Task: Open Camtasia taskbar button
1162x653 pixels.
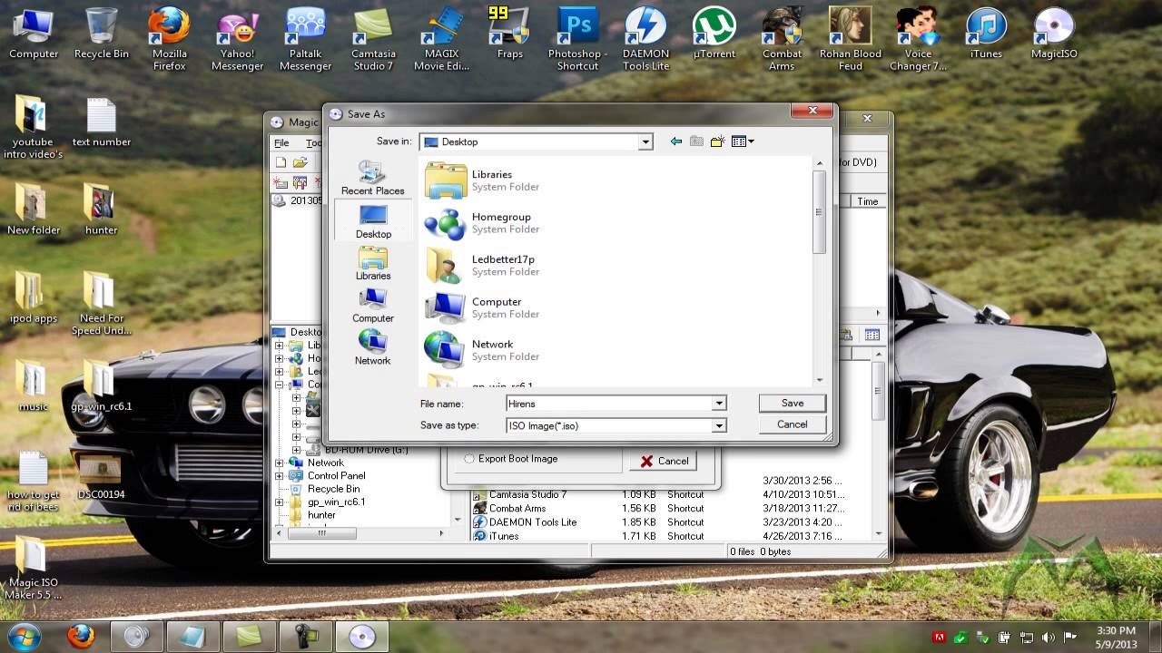Action: pos(250,636)
